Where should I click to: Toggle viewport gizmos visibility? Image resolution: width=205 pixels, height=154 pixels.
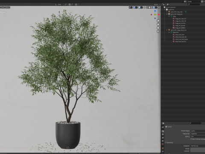click(x=134, y=7)
